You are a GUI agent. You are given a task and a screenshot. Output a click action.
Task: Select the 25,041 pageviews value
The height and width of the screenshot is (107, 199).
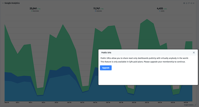point(33,8)
